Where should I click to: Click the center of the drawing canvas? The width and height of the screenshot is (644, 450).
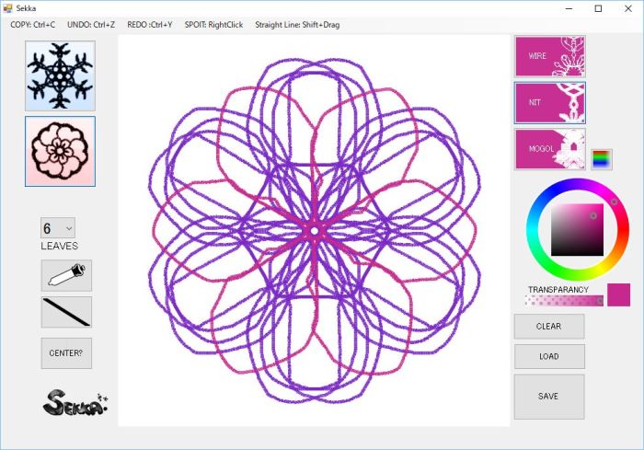(314, 230)
